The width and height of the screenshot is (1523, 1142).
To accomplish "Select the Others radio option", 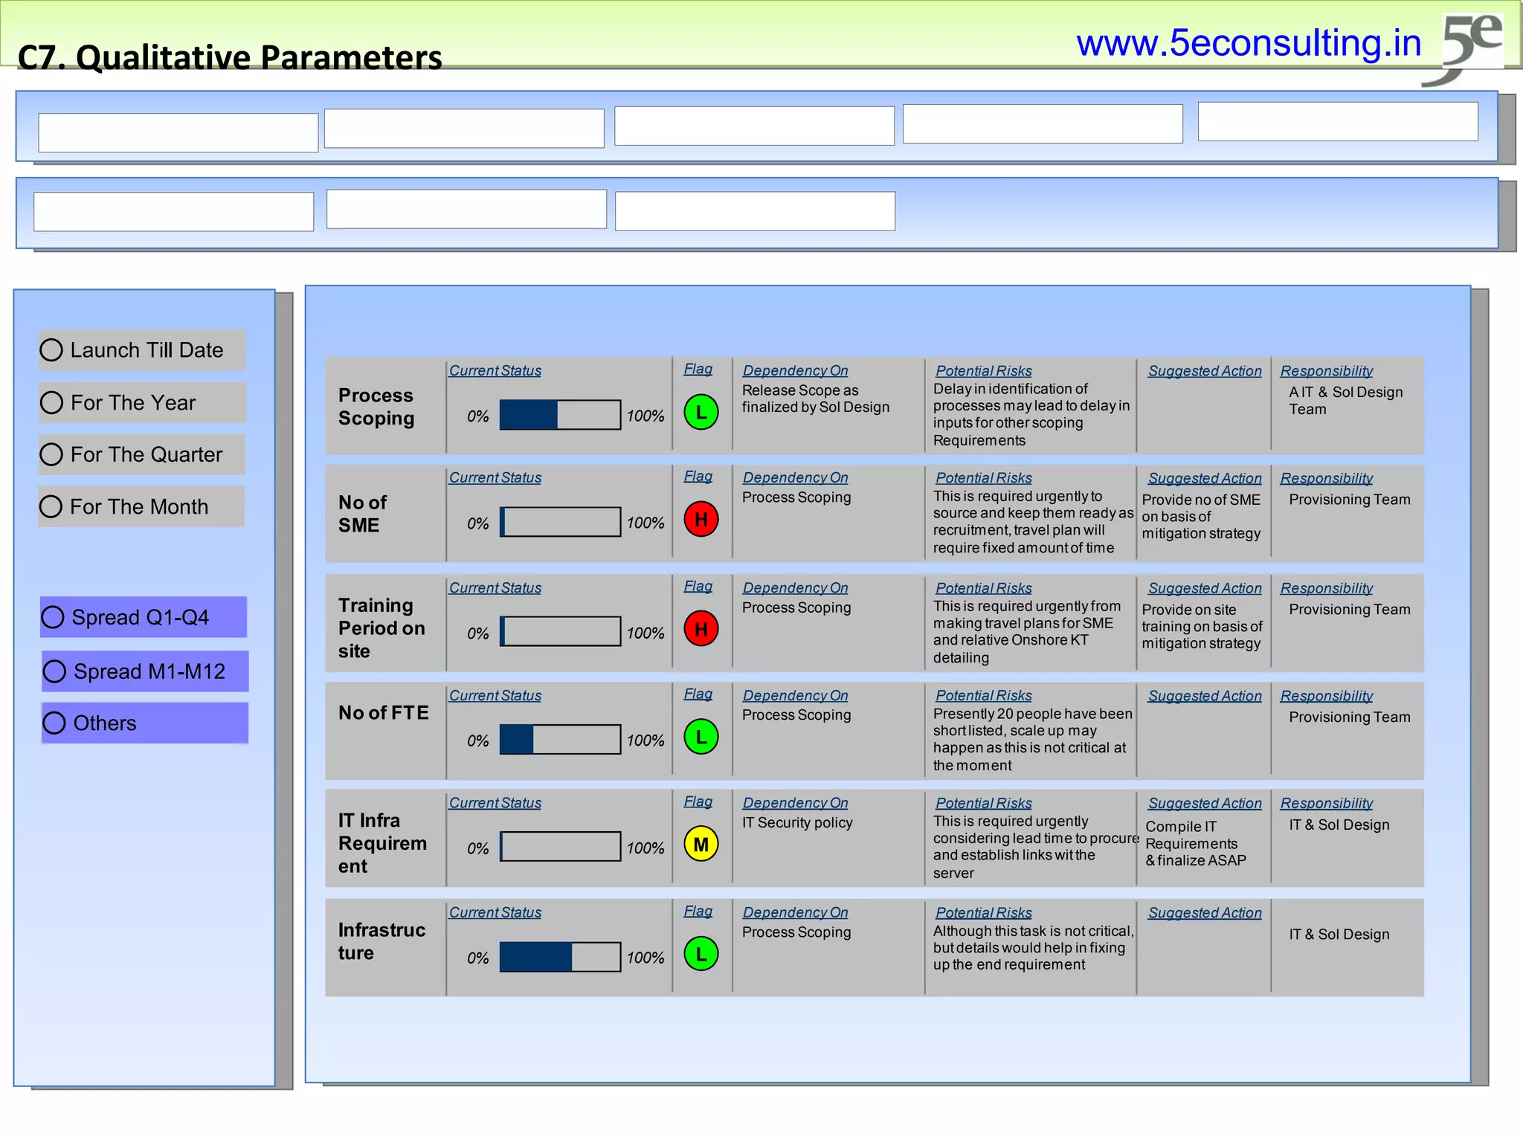I will click(54, 723).
